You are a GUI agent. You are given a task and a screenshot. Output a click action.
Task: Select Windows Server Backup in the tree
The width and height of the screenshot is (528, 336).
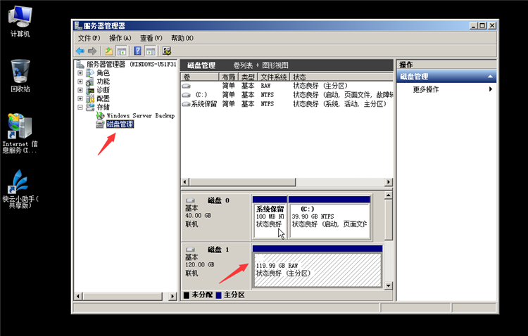click(140, 115)
